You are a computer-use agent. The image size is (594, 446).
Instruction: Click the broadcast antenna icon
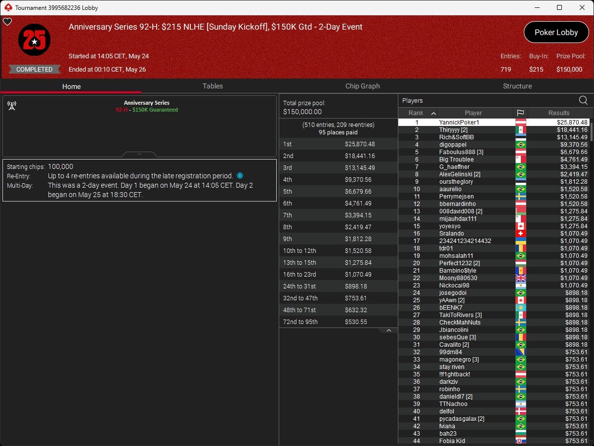coord(12,106)
